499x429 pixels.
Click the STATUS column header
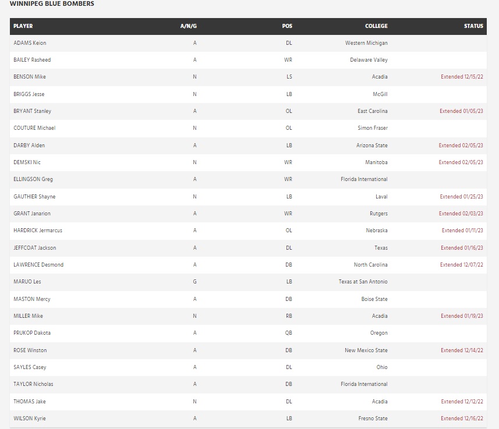(x=473, y=26)
